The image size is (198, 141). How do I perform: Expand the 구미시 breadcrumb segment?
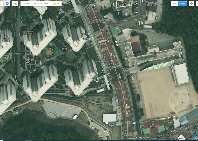pos(37,4)
